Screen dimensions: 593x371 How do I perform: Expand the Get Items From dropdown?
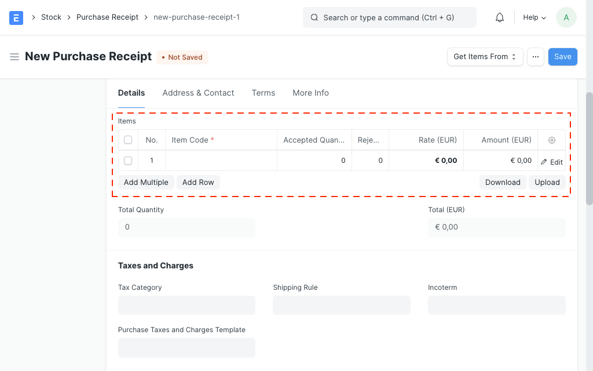(x=485, y=57)
